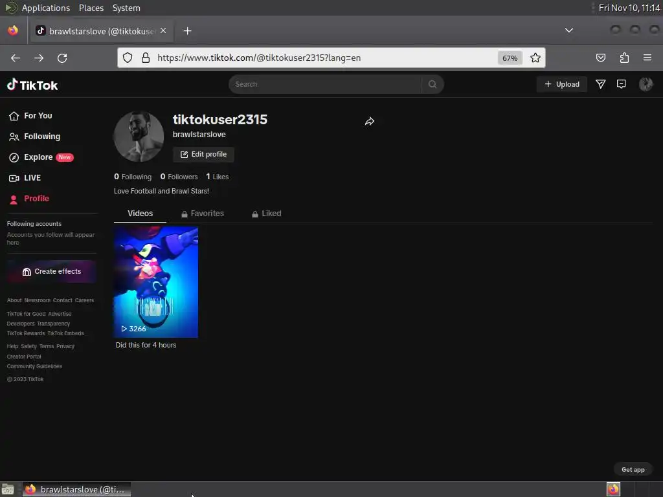Open the Terms footer link
This screenshot has height=497, width=663.
(x=47, y=346)
